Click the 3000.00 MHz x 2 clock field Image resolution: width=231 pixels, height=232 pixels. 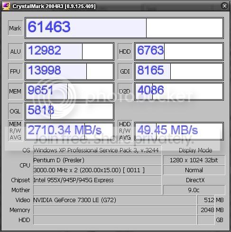pyautogui.click(x=97, y=170)
